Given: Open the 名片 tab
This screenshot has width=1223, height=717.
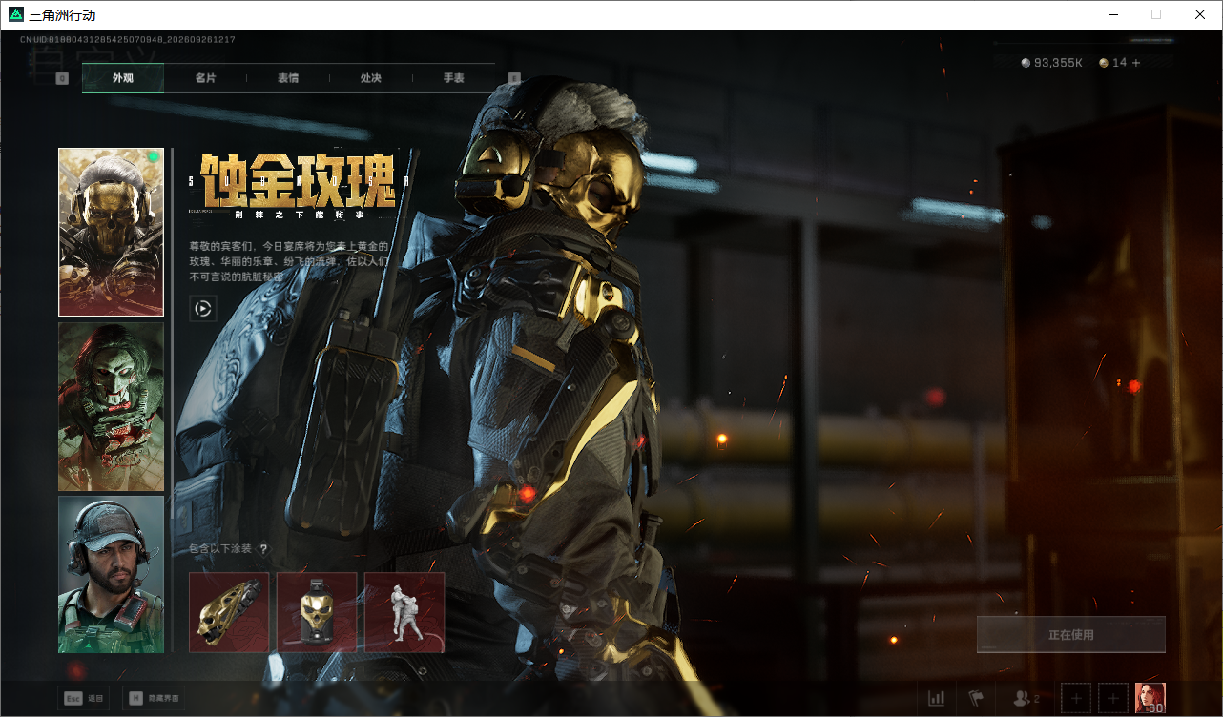Looking at the screenshot, I should pyautogui.click(x=205, y=78).
